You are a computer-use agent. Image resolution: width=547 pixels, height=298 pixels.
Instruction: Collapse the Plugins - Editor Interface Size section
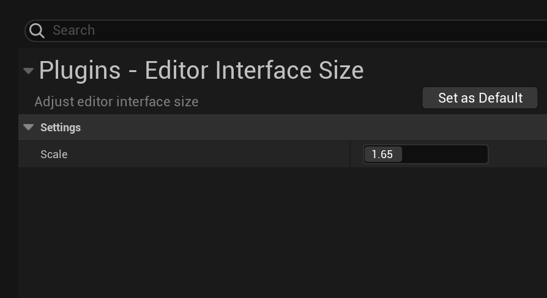pyautogui.click(x=28, y=71)
